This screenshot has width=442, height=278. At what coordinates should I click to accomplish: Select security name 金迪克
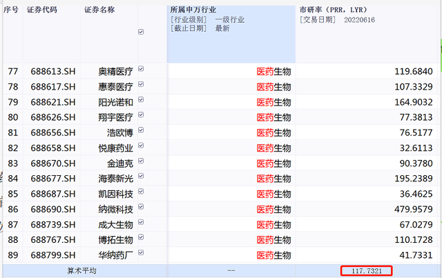(119, 163)
